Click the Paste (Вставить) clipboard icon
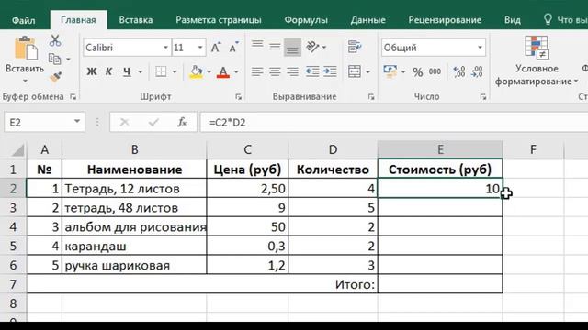 [26, 49]
